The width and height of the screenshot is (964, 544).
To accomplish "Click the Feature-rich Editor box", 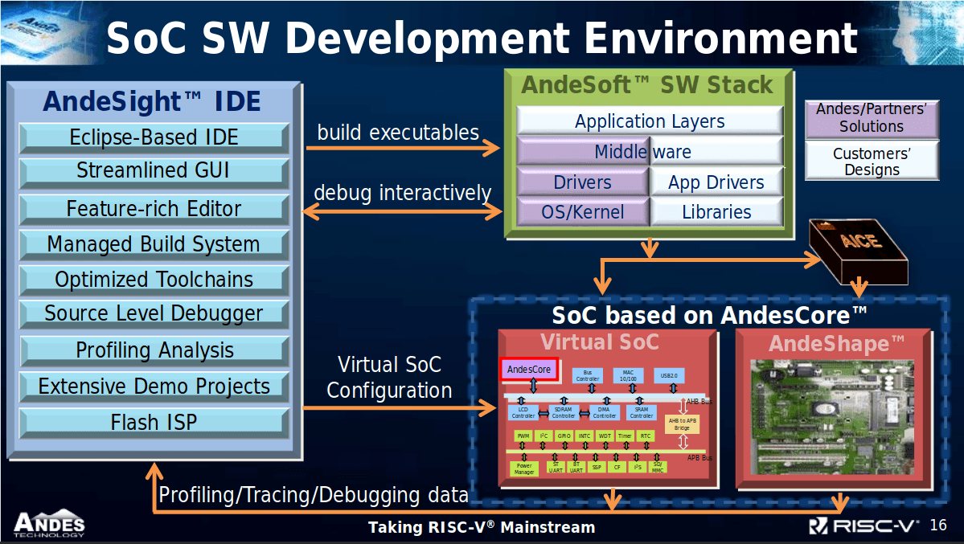I will tap(154, 209).
